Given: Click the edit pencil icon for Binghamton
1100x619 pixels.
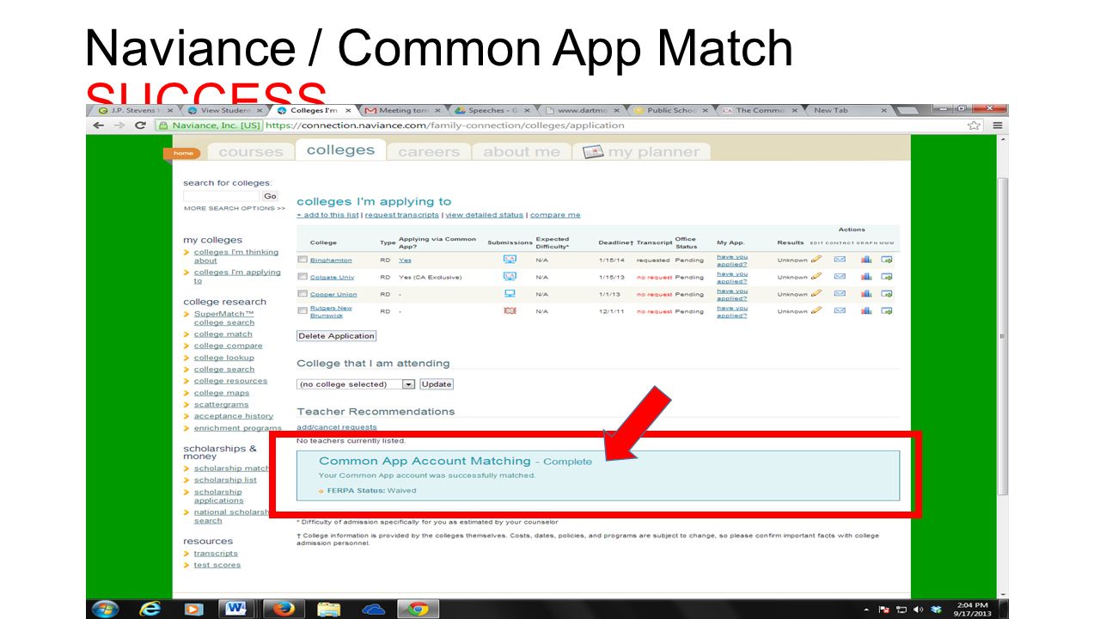Looking at the screenshot, I should click(x=816, y=259).
